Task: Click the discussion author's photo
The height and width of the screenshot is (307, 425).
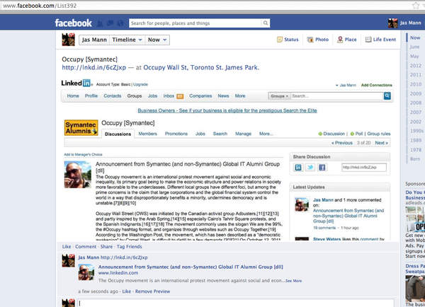Action: pos(77,175)
